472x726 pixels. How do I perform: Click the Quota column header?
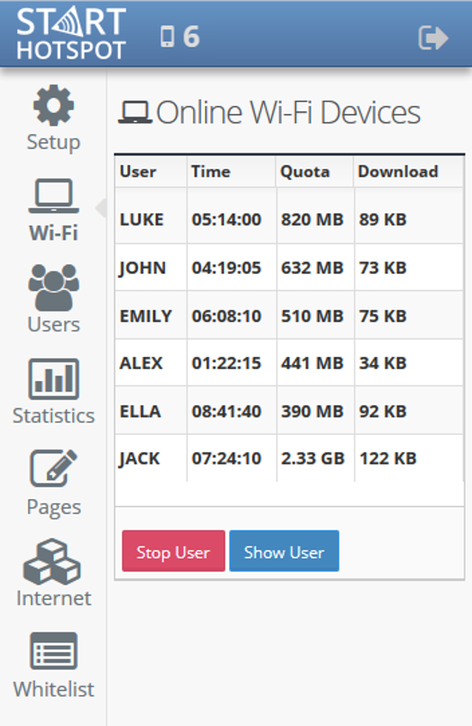[x=305, y=172]
